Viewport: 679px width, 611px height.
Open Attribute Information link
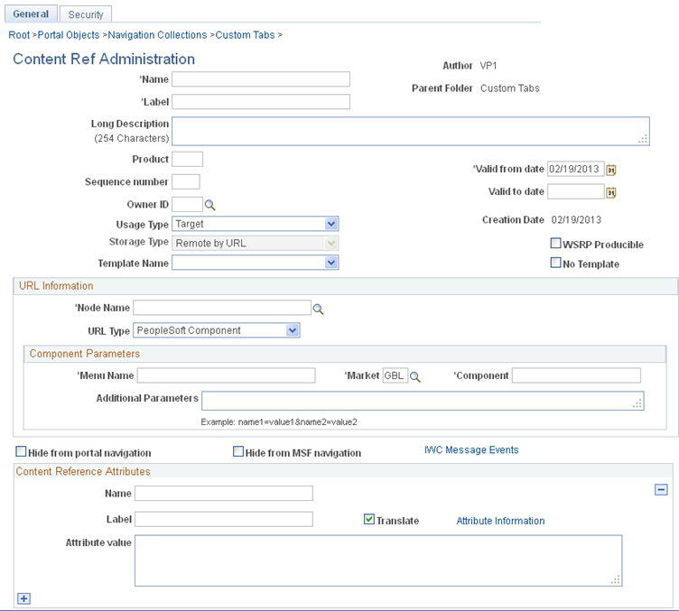(x=500, y=521)
